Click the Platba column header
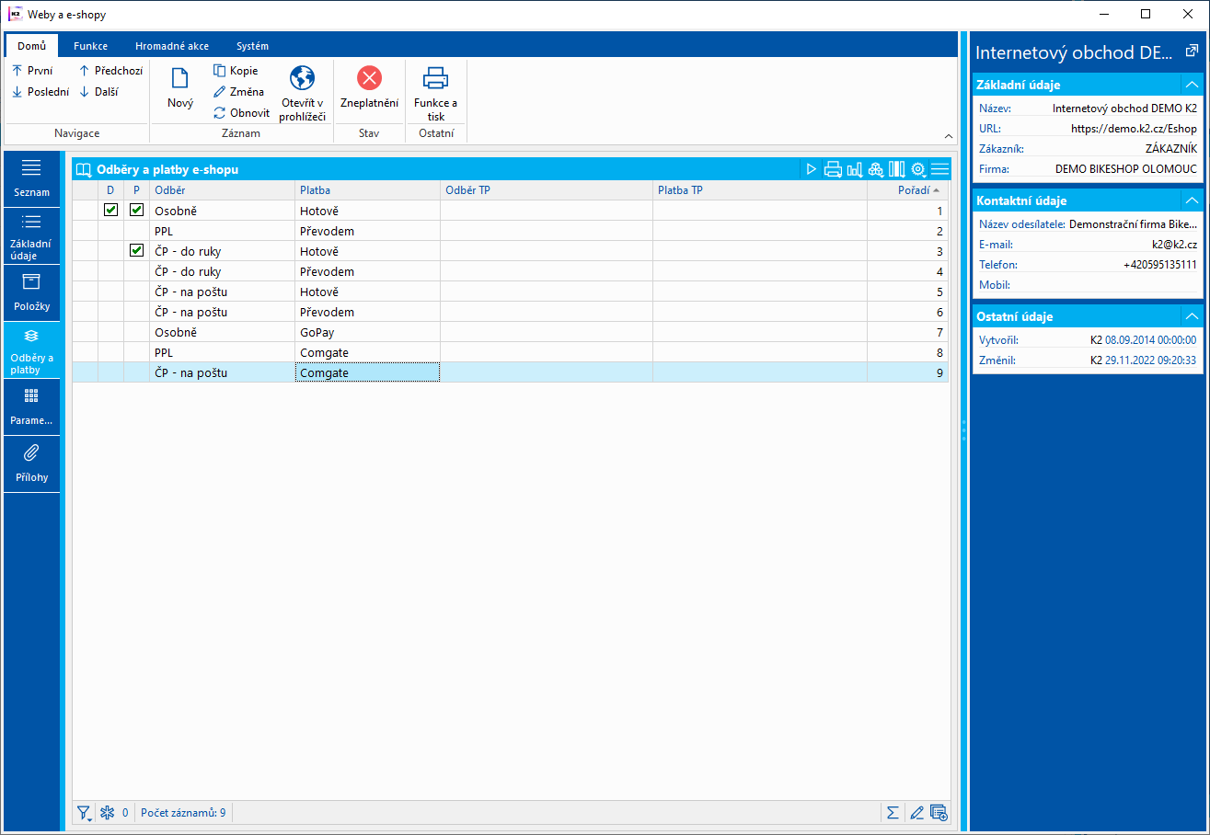This screenshot has width=1210, height=835. point(368,190)
